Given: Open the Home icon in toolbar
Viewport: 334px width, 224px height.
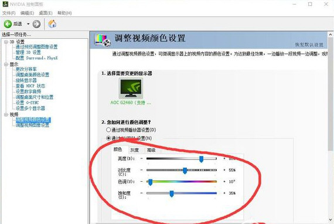Looking at the screenshot, I should tap(52, 23).
